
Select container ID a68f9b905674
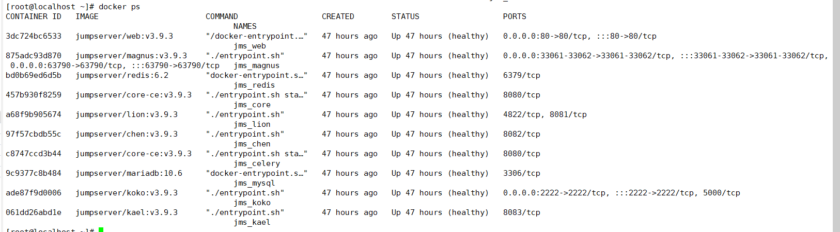pos(34,114)
